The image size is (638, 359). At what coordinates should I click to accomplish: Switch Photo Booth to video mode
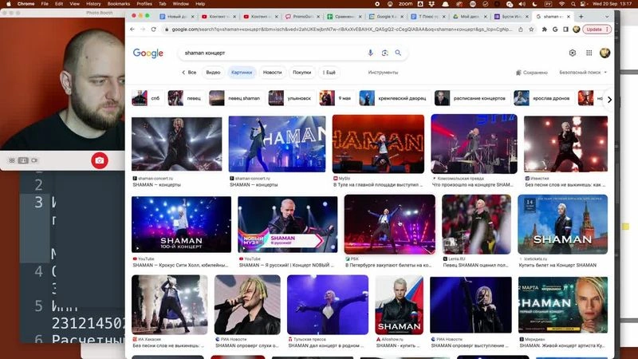[x=34, y=160]
